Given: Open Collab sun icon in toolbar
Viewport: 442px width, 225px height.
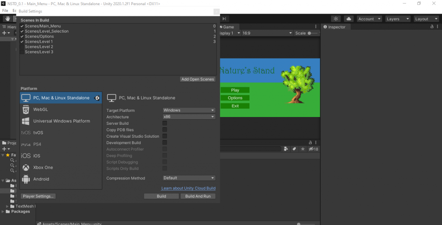Looking at the screenshot, I should (336, 19).
